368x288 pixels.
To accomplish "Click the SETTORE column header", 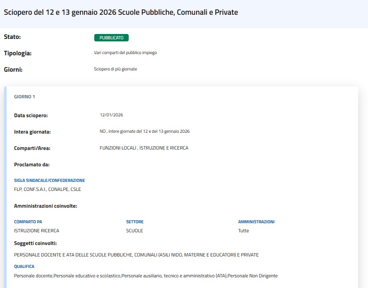I will 135,222.
